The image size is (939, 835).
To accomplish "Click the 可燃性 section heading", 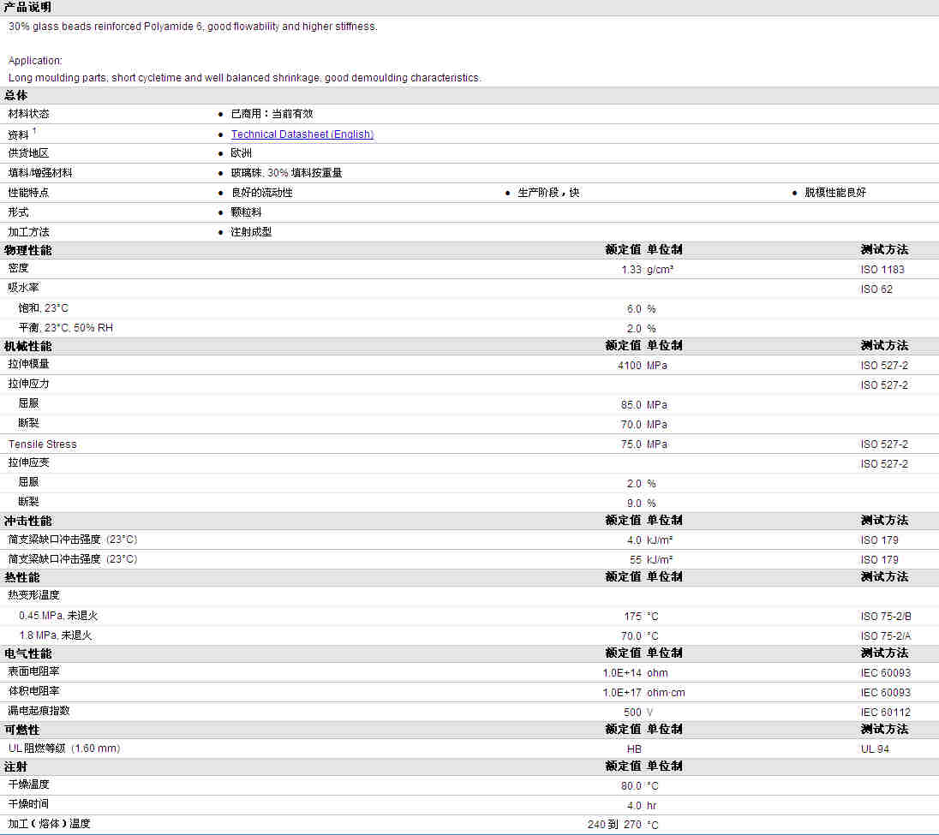I will (22, 730).
